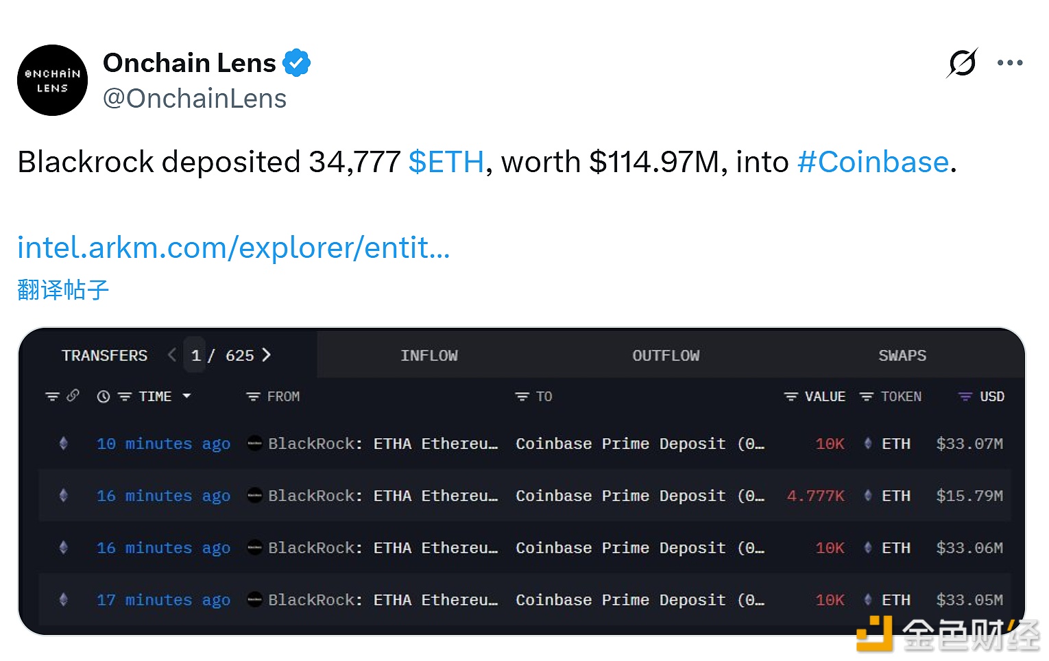This screenshot has width=1049, height=661.
Task: Click the Ethereum icon on the first transfer row
Action: click(x=63, y=444)
